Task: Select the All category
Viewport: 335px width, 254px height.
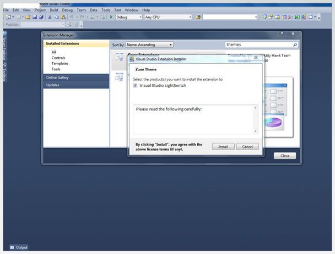Action: [x=53, y=52]
